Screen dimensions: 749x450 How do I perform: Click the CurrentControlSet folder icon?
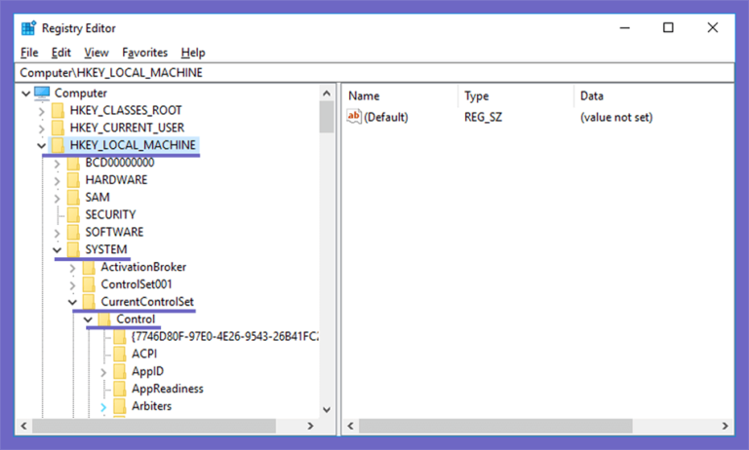click(x=89, y=302)
